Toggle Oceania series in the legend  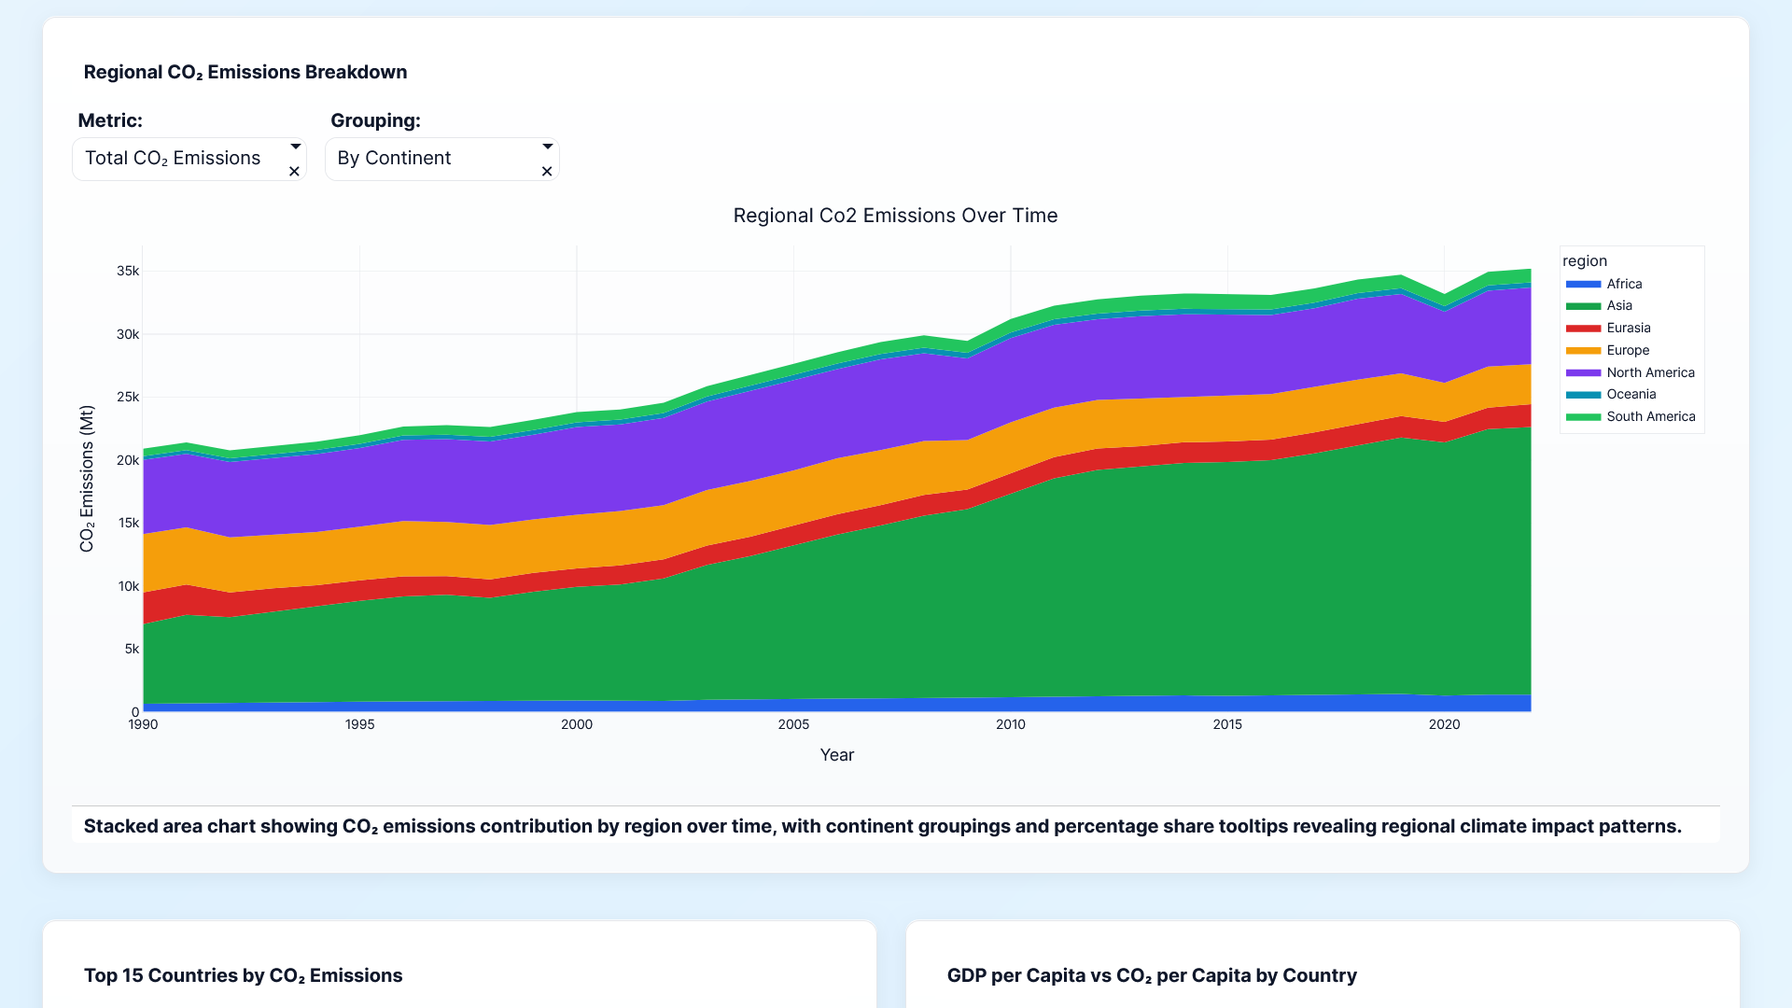tap(1631, 395)
